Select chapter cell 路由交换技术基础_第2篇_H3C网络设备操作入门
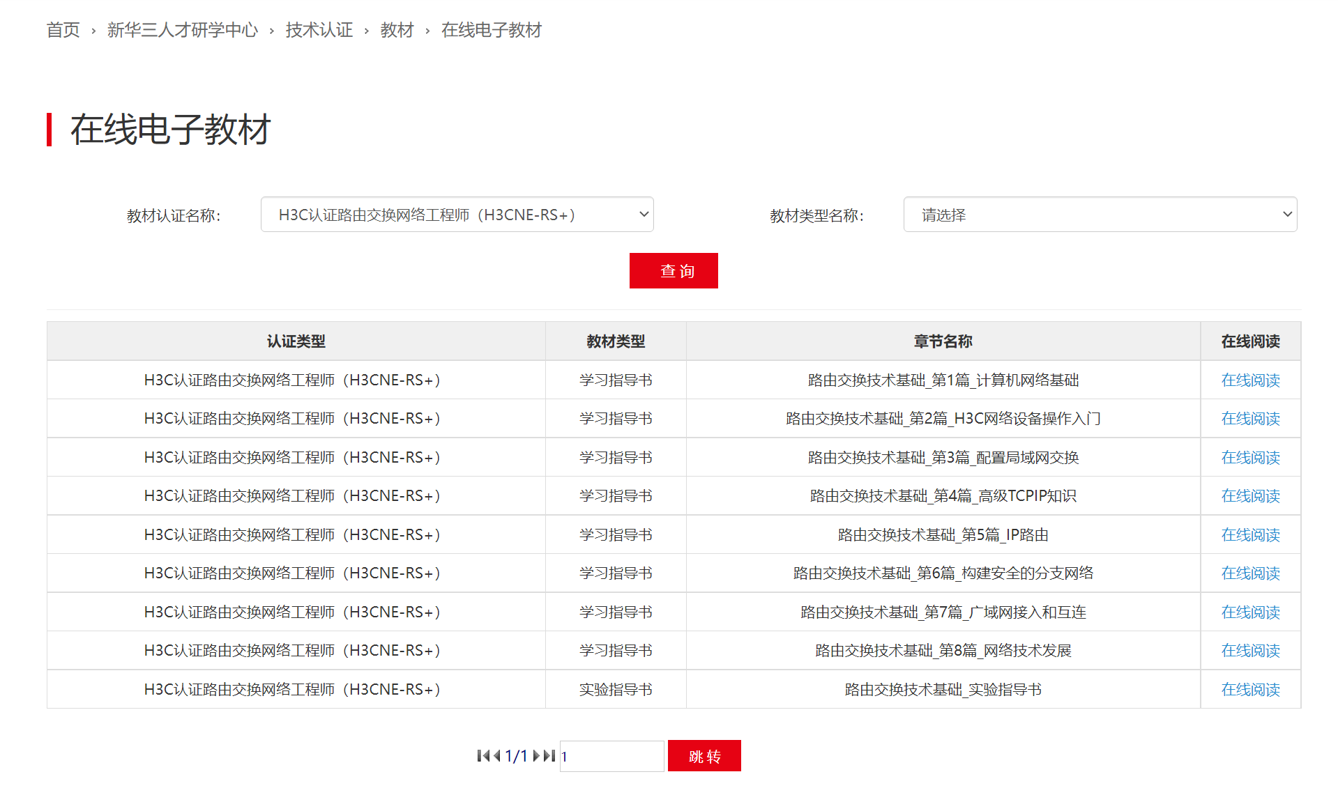Image resolution: width=1338 pixels, height=795 pixels. 943,419
